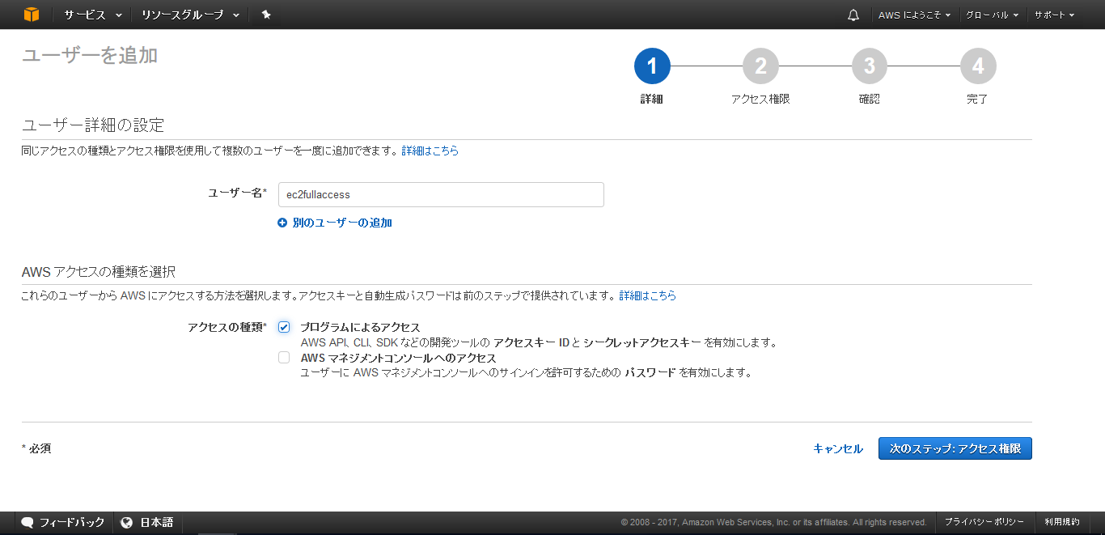Uncheck プログラムによるアクセス checkbox

(284, 327)
